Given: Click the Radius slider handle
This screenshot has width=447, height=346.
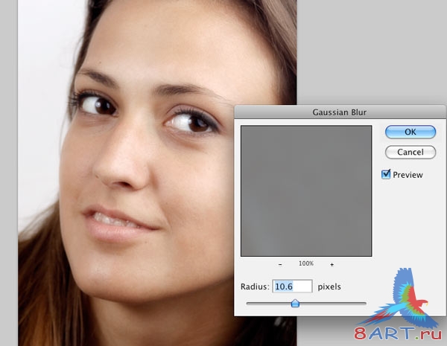Looking at the screenshot, I should point(295,304).
